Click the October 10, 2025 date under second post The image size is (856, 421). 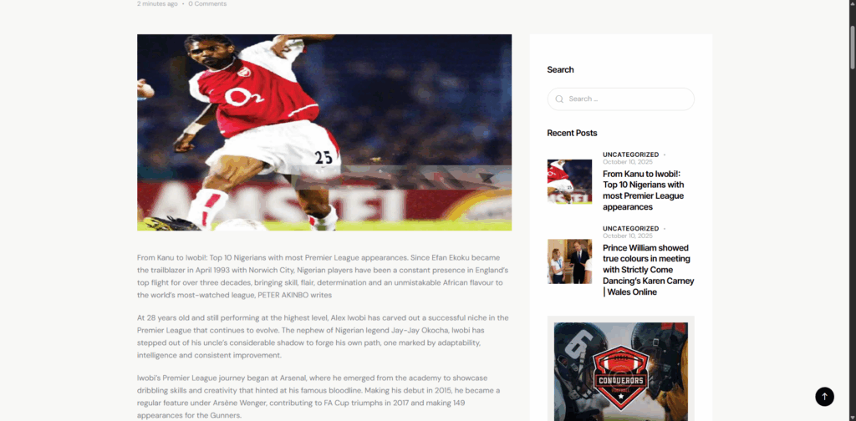point(627,236)
